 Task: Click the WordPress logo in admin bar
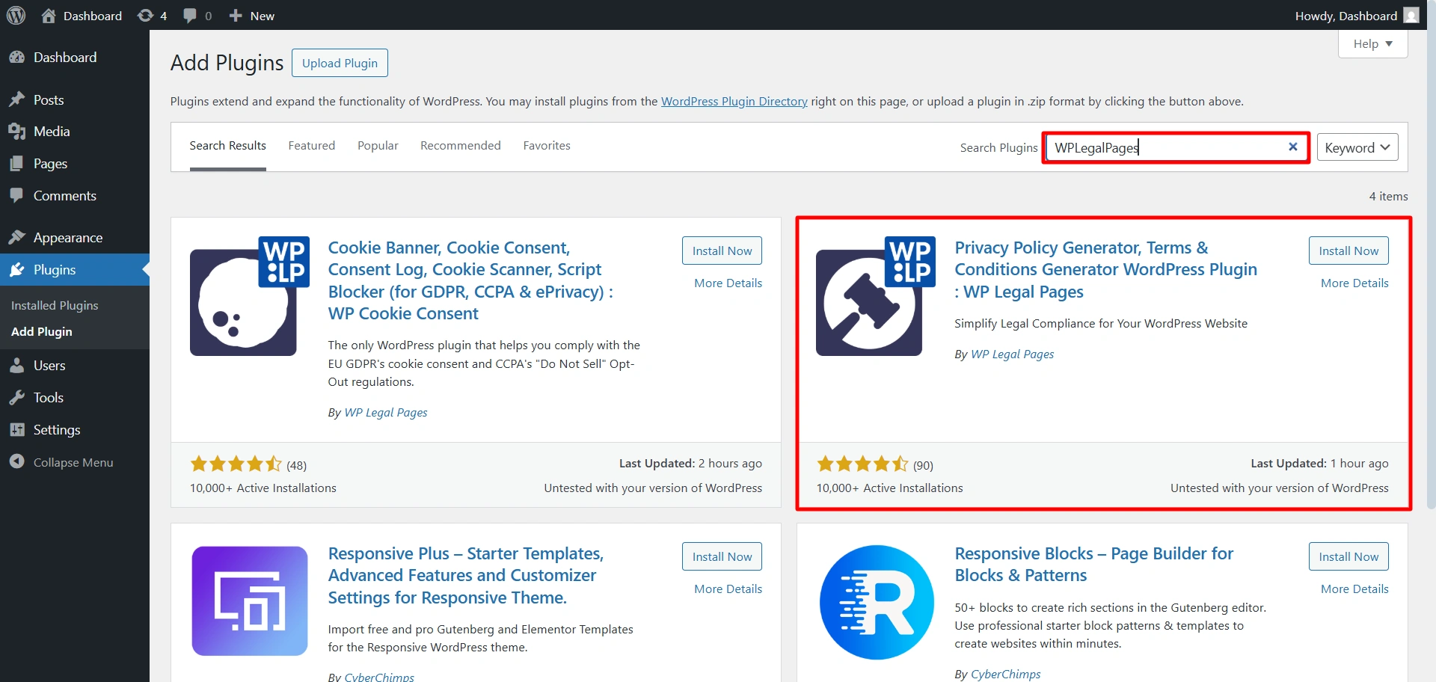[x=16, y=16]
